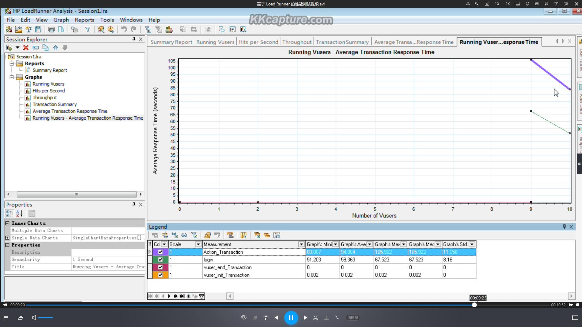The width and height of the screenshot is (582, 327).
Task: Go to next record in legend navigator
Action: pos(169,296)
